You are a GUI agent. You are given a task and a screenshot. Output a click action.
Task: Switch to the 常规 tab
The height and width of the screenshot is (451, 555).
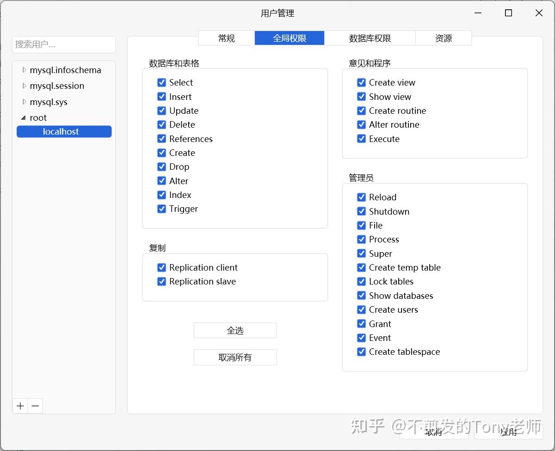[x=226, y=38]
